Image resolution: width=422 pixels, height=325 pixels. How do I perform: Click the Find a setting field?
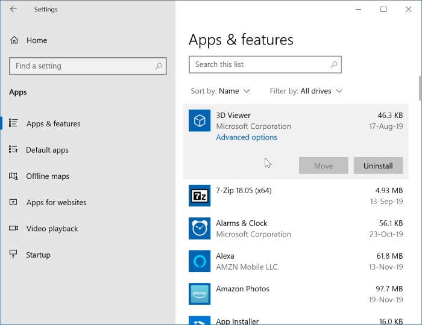(x=88, y=66)
